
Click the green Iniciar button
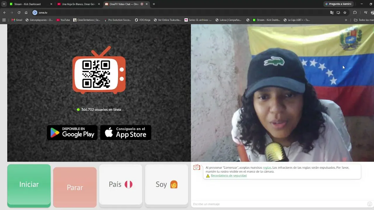29,186
